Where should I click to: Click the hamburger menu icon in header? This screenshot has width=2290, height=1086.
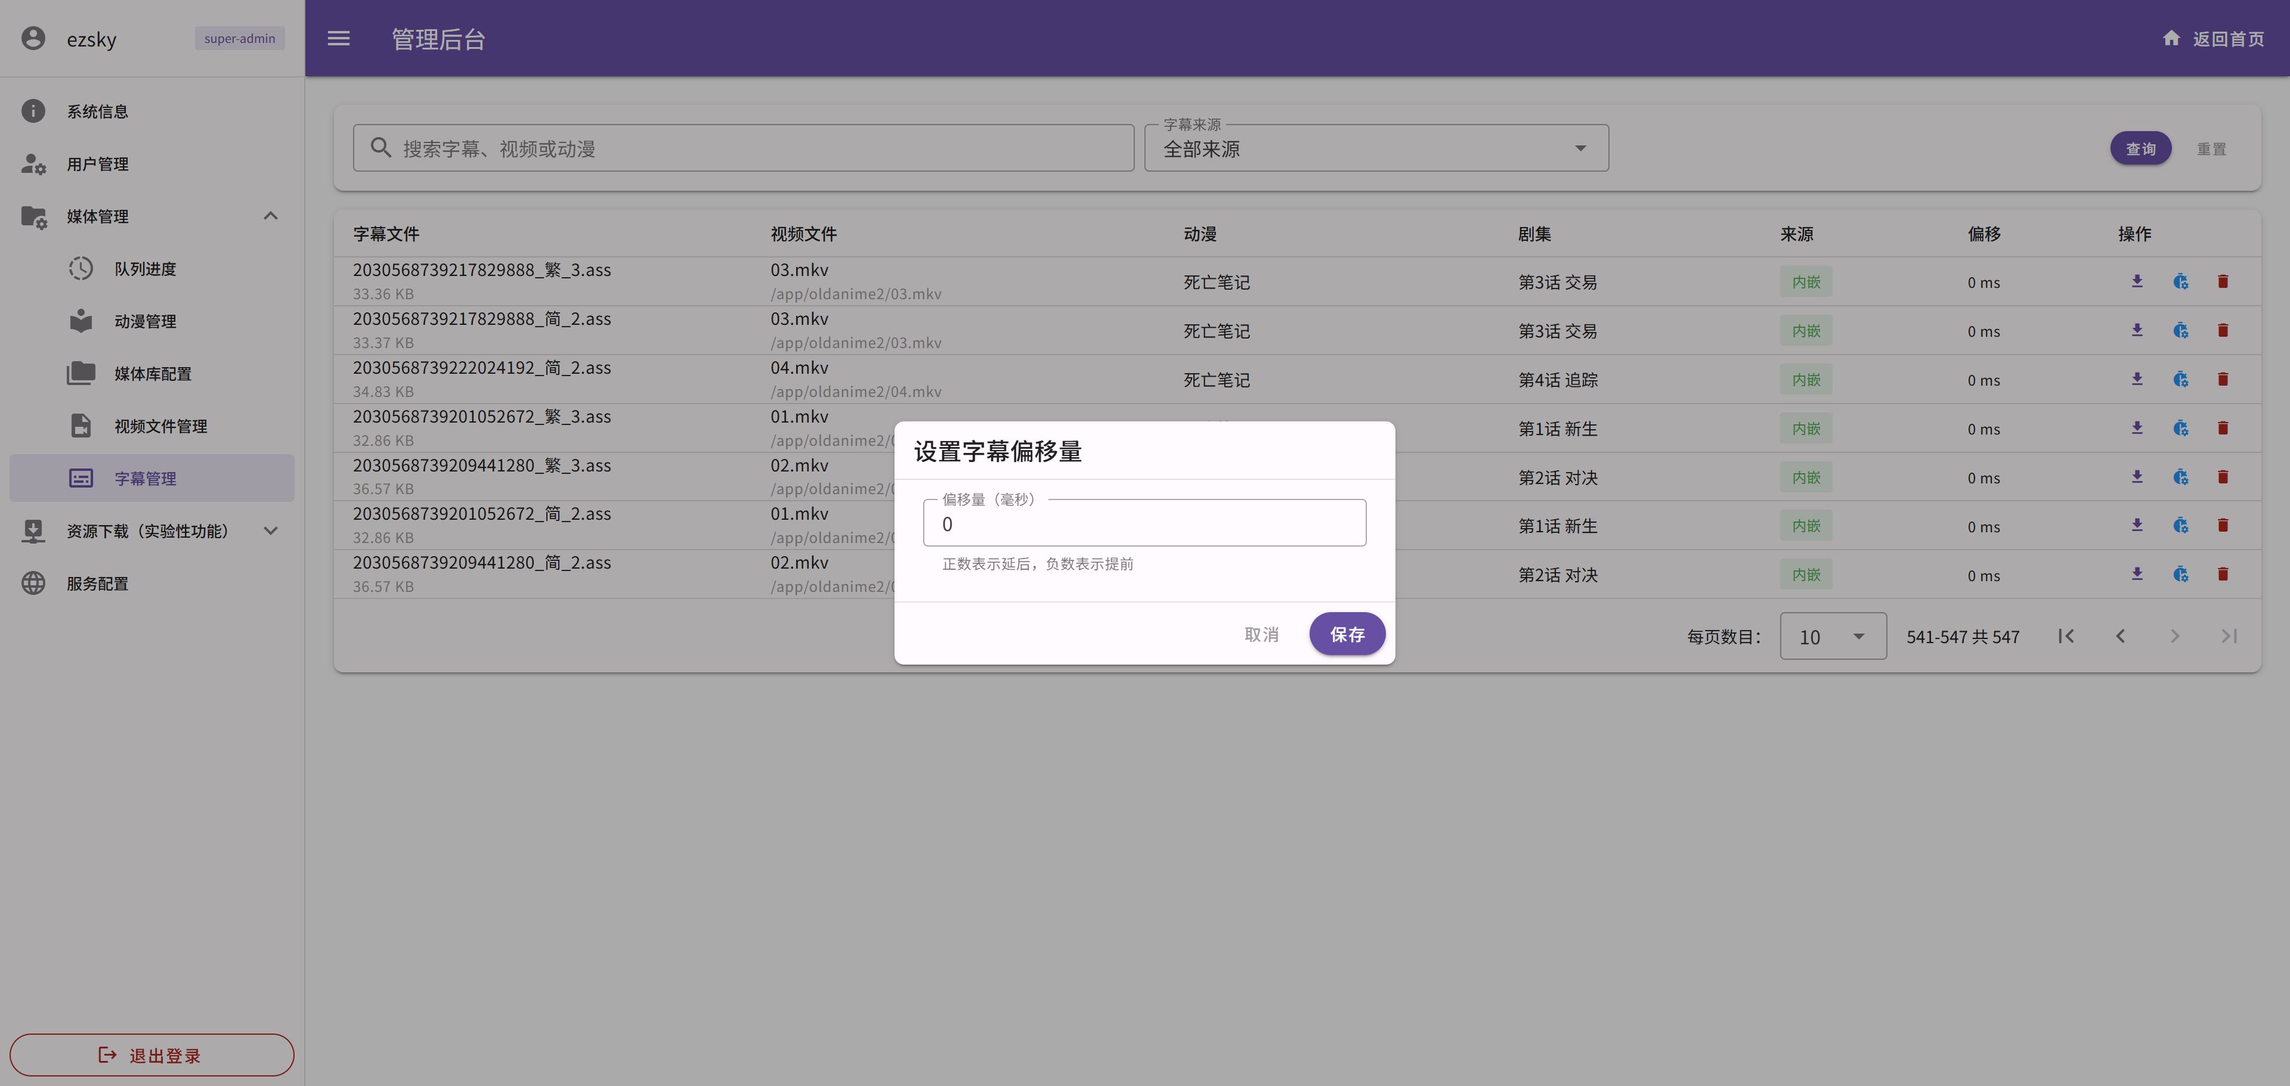(339, 38)
